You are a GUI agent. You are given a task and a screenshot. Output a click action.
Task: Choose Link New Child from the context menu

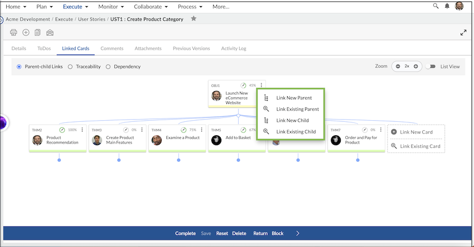(x=292, y=120)
